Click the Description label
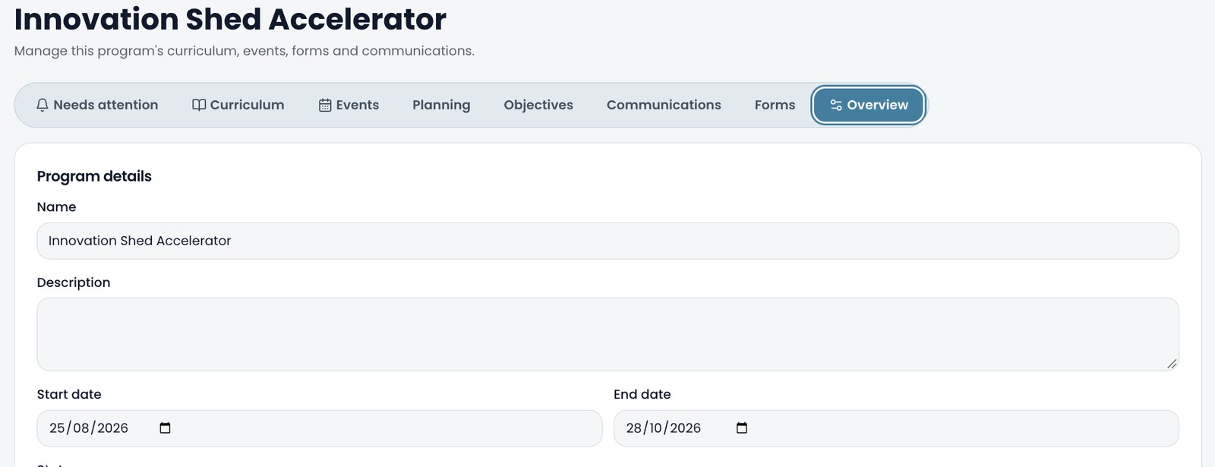 pos(74,282)
